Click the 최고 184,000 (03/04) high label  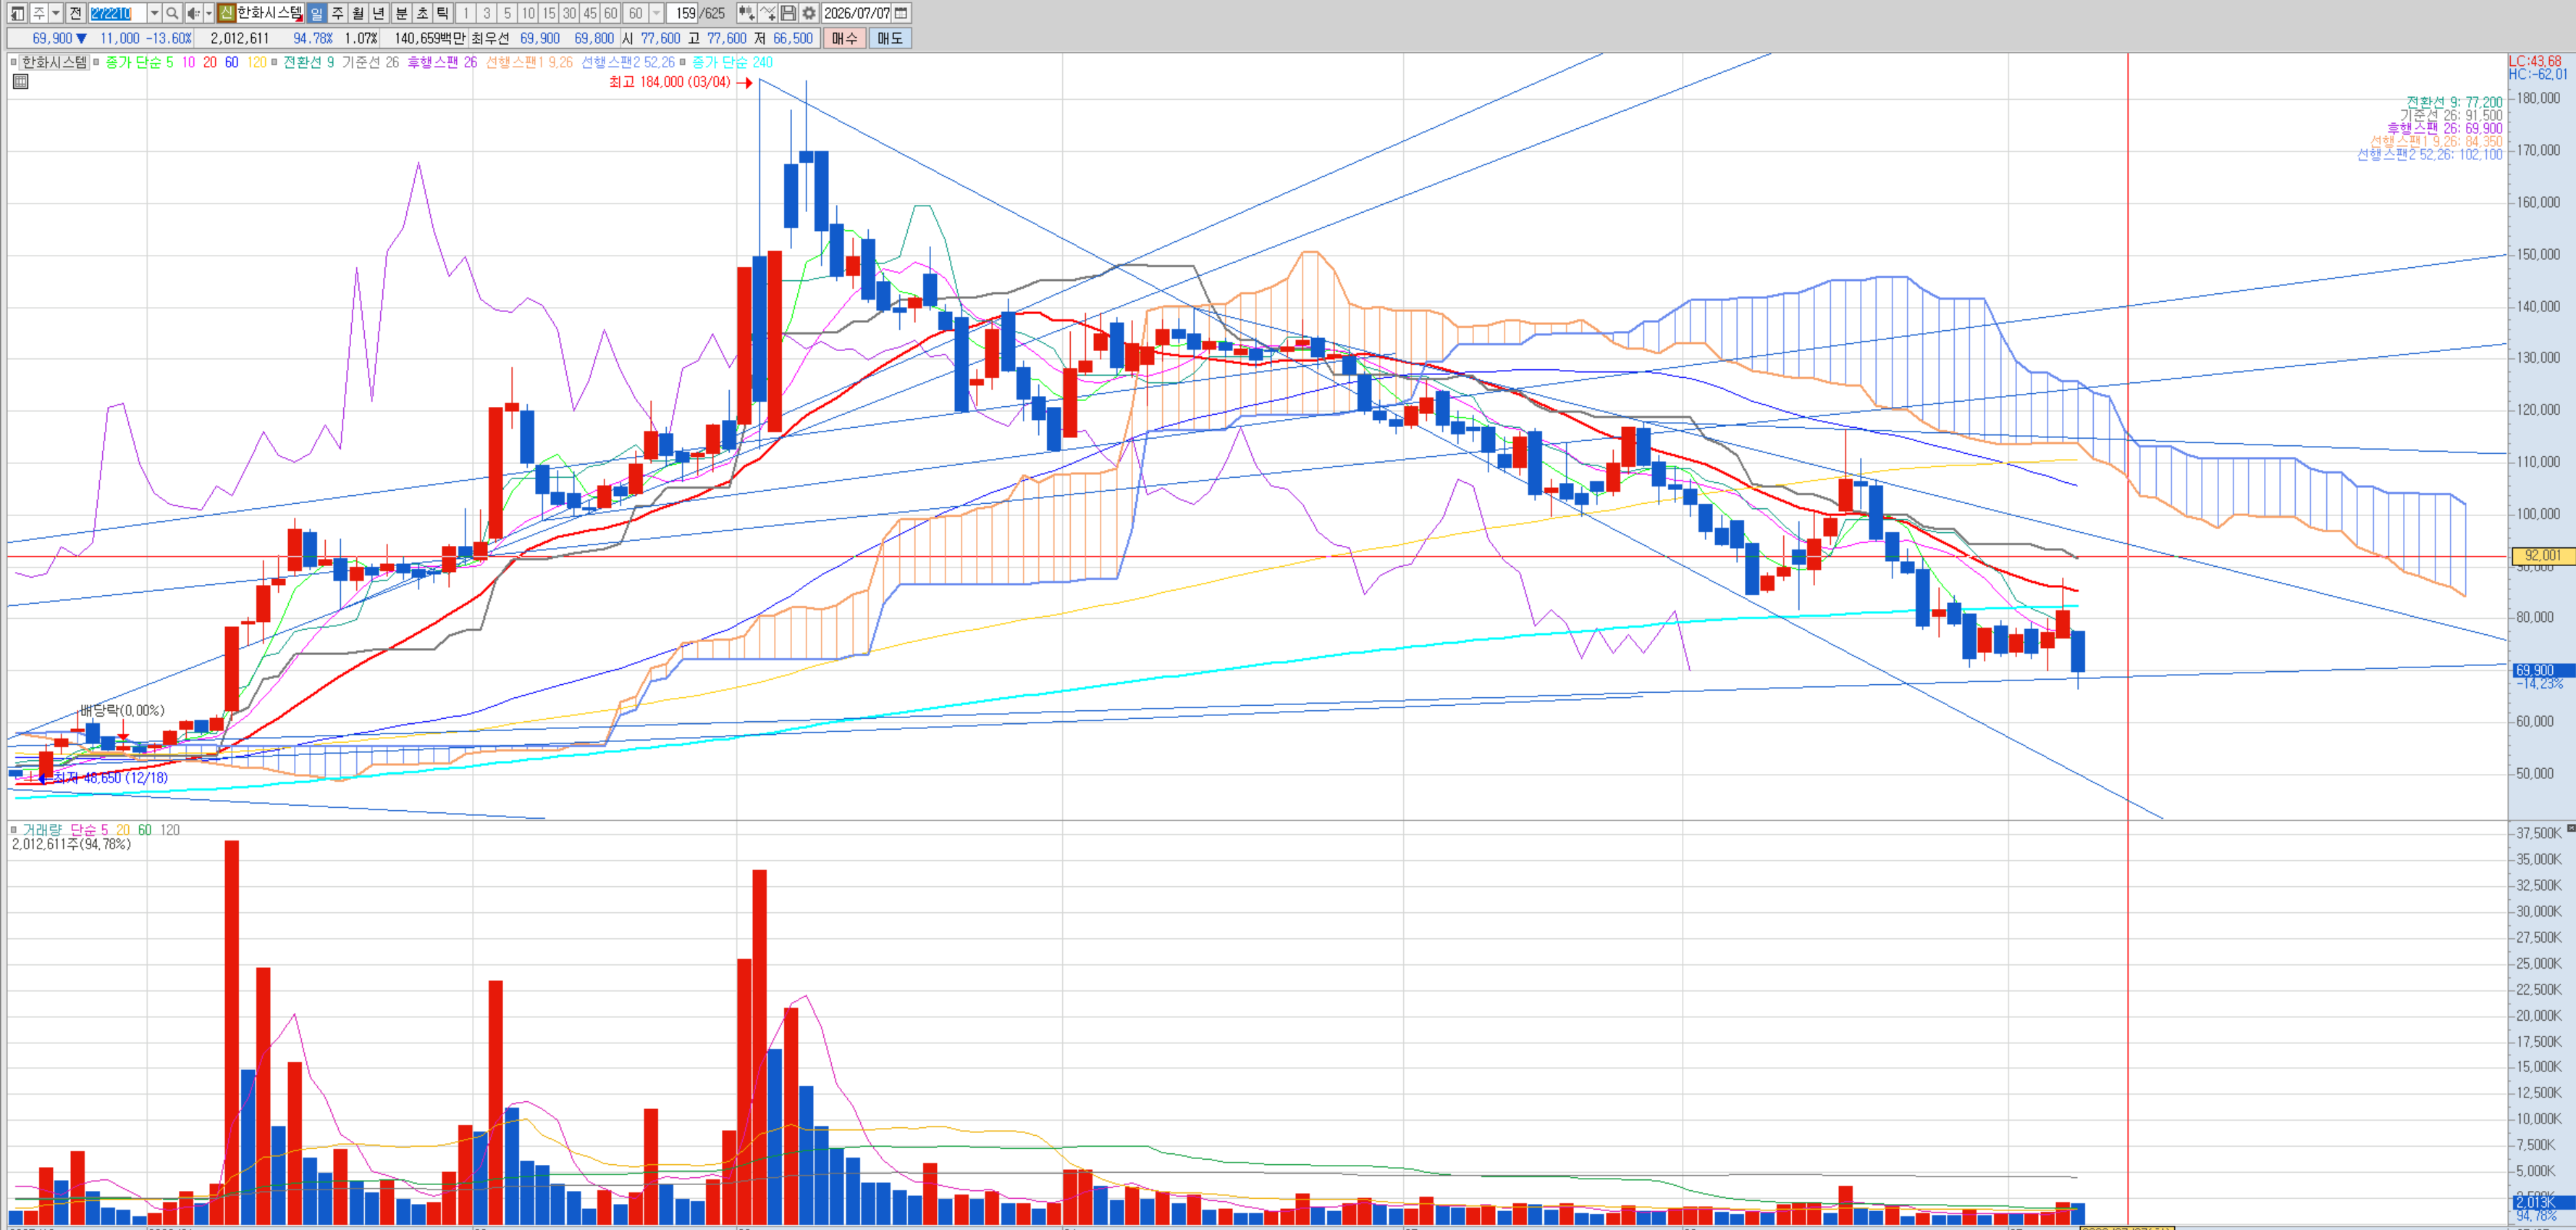click(x=670, y=82)
